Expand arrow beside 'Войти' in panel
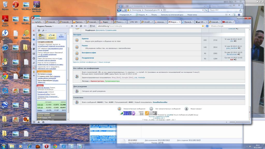Screen dimensions: 265x149 pyautogui.click(x=65, y=34)
